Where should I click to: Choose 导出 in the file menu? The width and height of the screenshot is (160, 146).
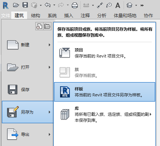click(28, 134)
